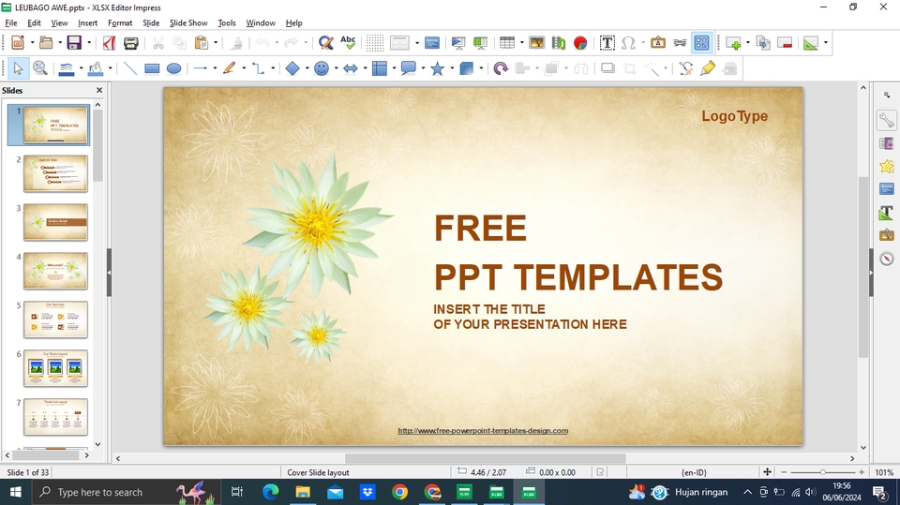Fit slide to current window
This screenshot has width=900, height=505.
(768, 472)
